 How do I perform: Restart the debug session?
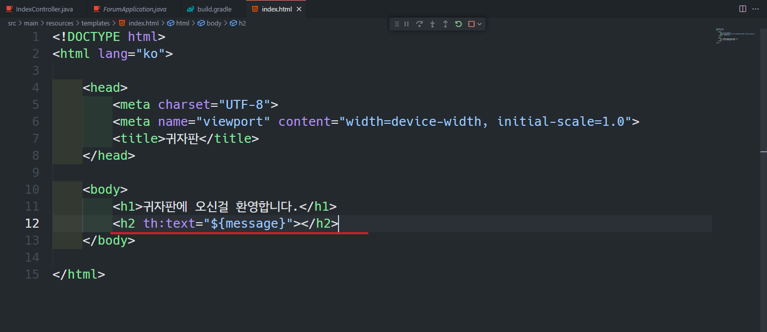coord(458,24)
